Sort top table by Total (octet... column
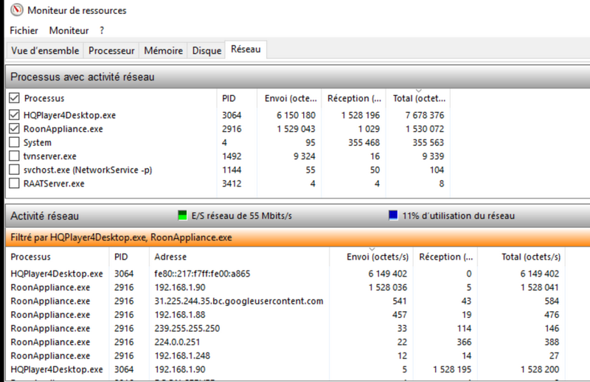Image resolution: width=590 pixels, height=382 pixels. pyautogui.click(x=419, y=99)
